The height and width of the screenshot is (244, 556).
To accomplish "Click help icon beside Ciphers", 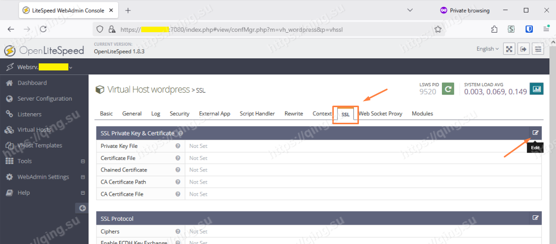I will [x=178, y=231].
